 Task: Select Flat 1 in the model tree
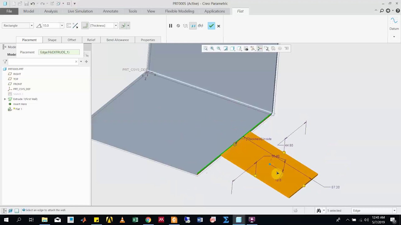[x=18, y=109]
